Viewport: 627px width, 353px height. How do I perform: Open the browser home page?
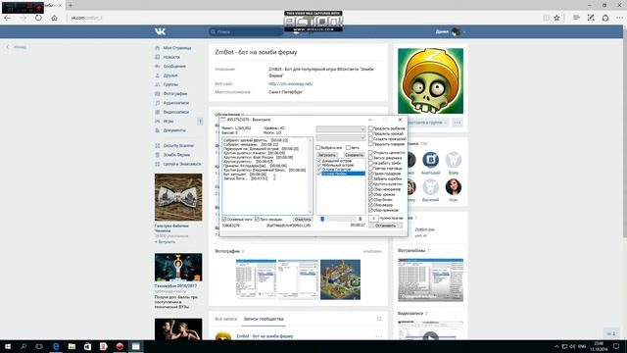(55, 18)
